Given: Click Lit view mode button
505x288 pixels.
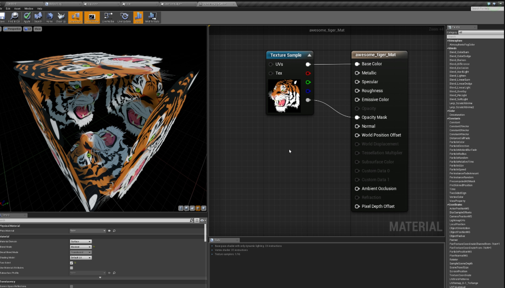Looking at the screenshot, I should (28, 29).
